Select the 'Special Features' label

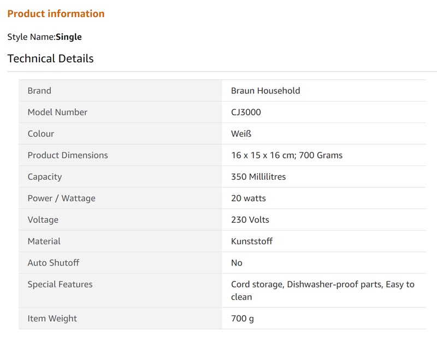pyautogui.click(x=60, y=284)
